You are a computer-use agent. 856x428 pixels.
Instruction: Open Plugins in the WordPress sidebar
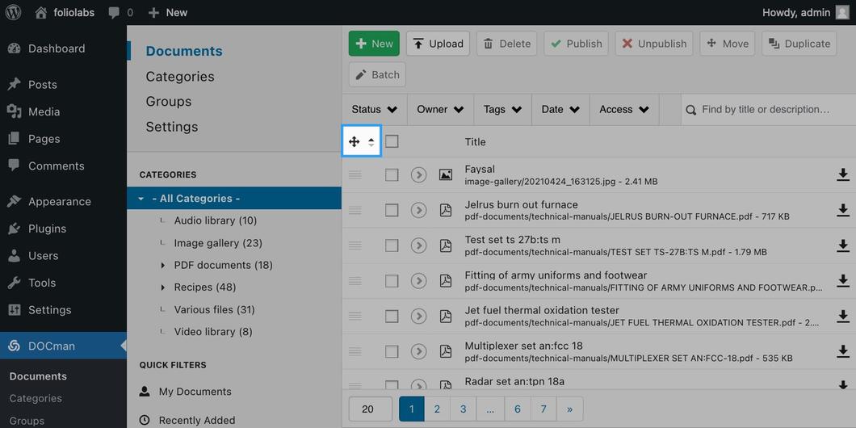47,229
